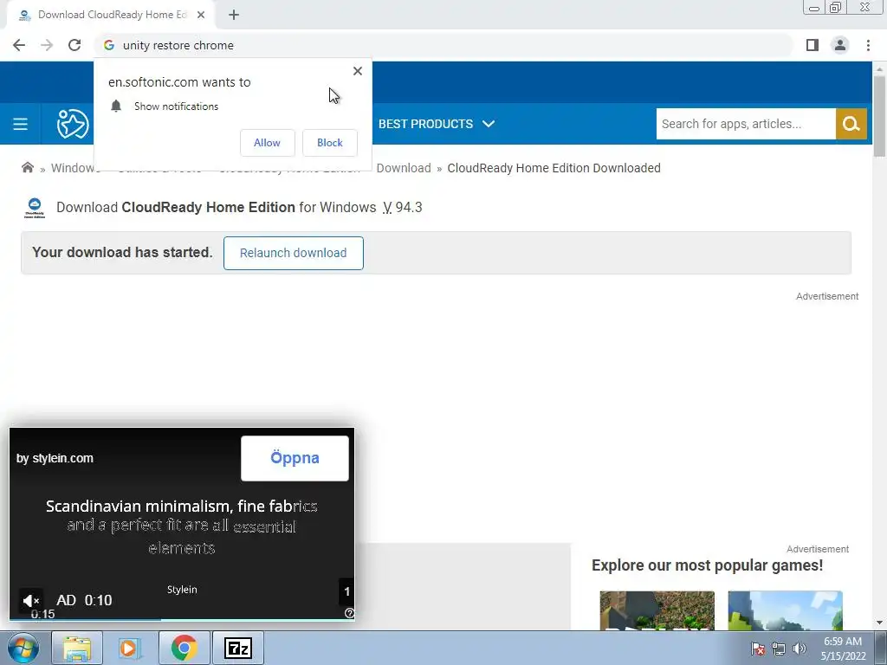Open 7-Zip from the taskbar

pos(237,648)
